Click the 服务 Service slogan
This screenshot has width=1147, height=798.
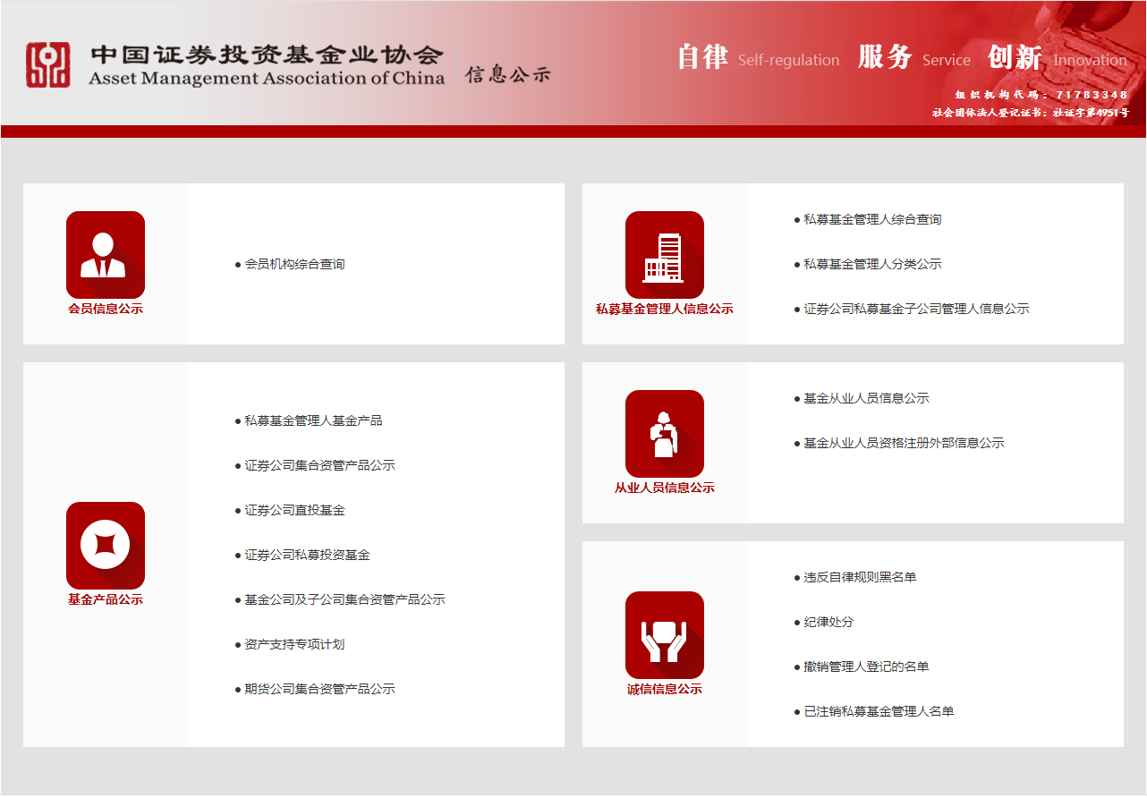(x=913, y=58)
